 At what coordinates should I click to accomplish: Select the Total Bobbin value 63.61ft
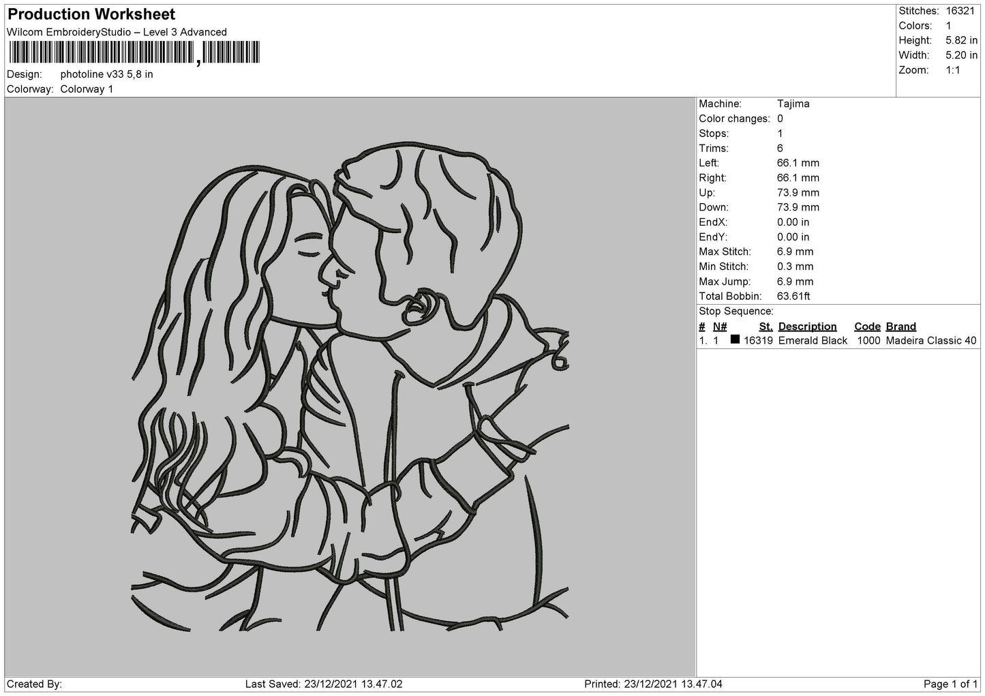click(793, 297)
